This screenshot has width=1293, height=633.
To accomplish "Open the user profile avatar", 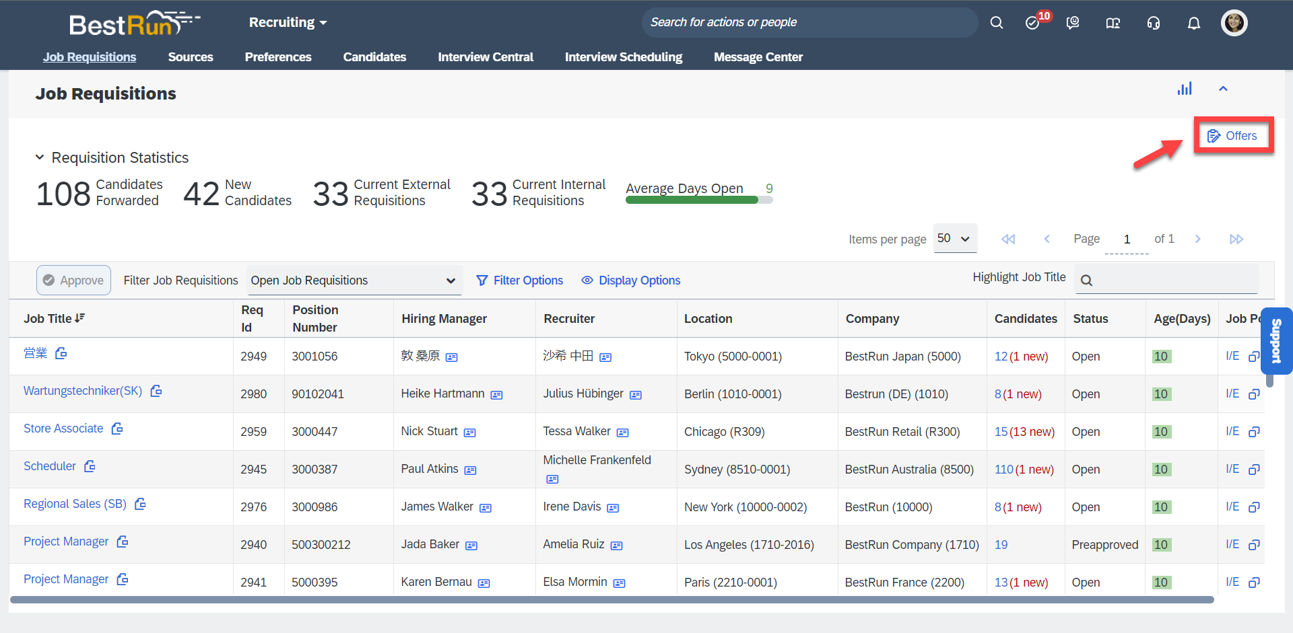I will [1234, 23].
